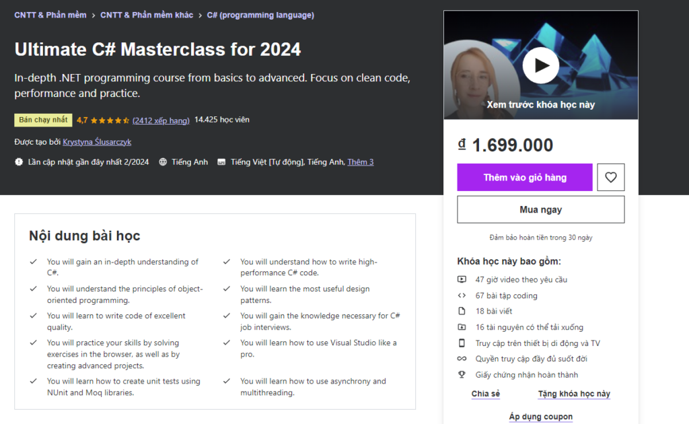The height and width of the screenshot is (424, 689).
Task: Click the trophy certificate icon
Action: [x=462, y=375]
